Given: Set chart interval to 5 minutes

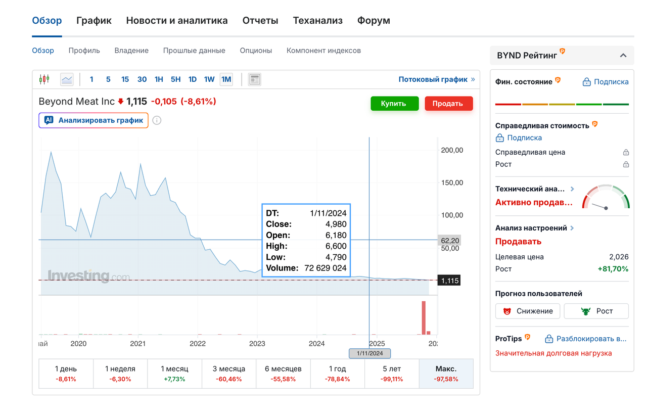Looking at the screenshot, I should (108, 79).
